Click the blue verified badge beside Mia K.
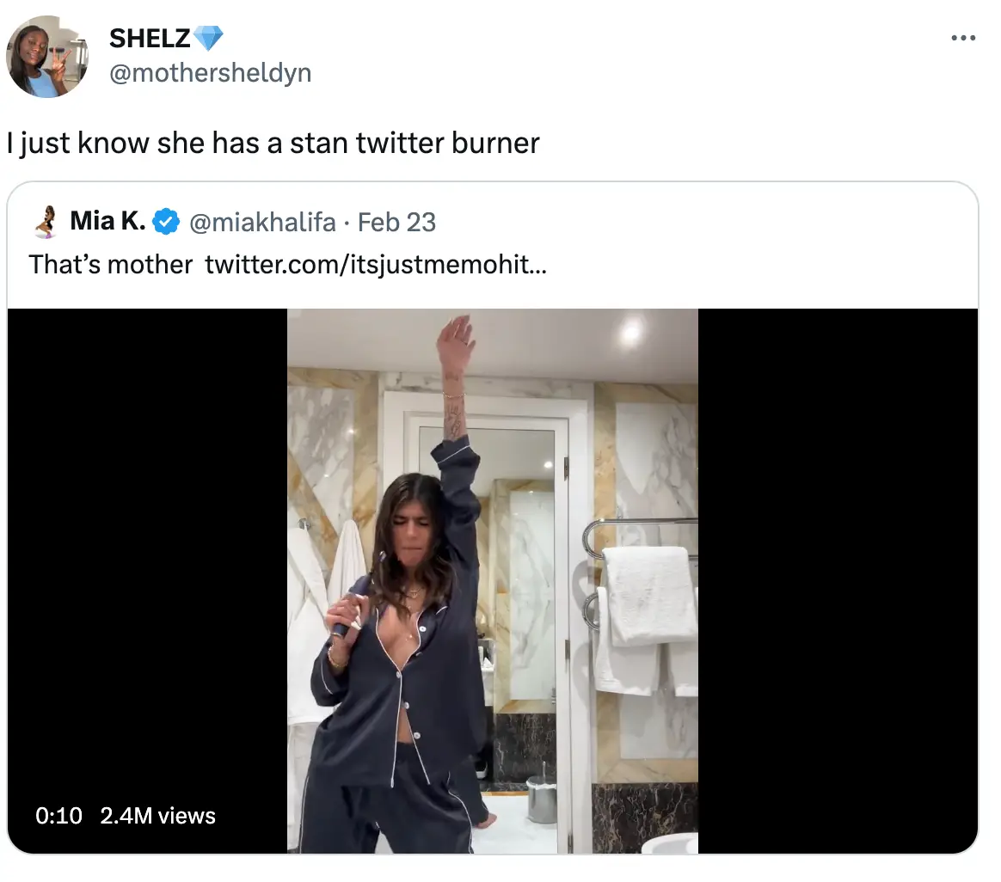 165,224
